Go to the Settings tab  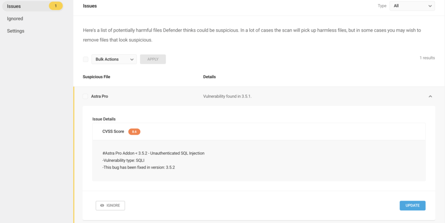pos(16,31)
